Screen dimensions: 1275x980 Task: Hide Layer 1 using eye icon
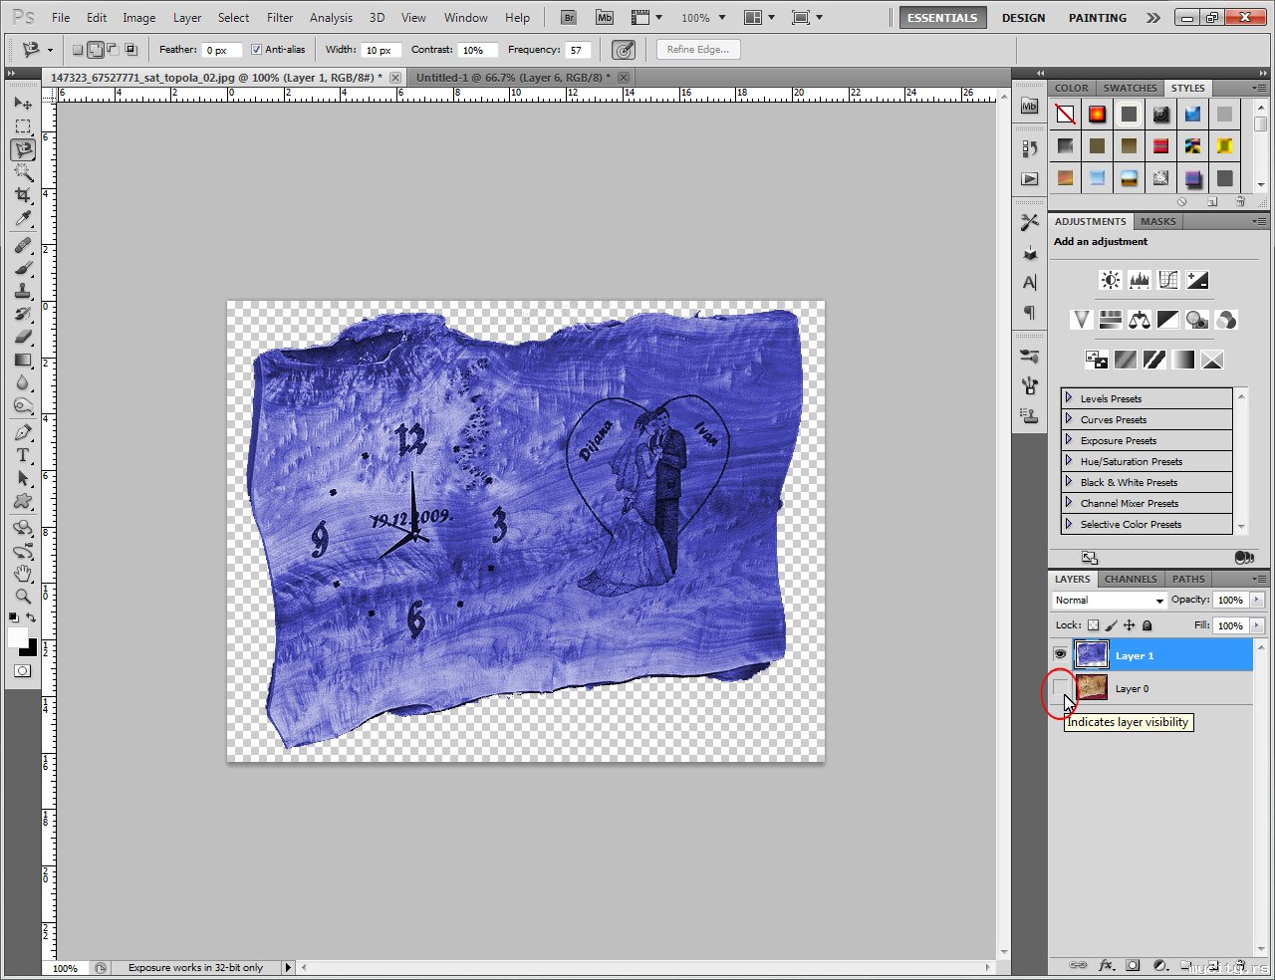(x=1060, y=655)
